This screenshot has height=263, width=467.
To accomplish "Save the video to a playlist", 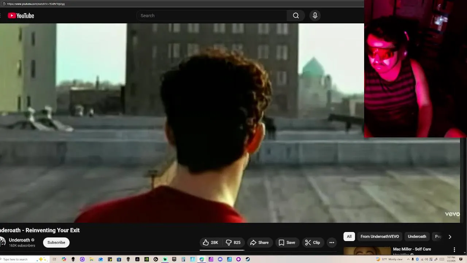I will pos(287,243).
